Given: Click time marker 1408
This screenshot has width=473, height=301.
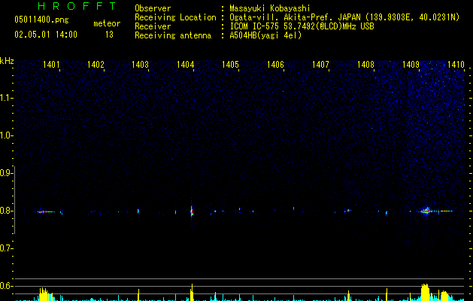Looking at the screenshot, I should click(365, 65).
